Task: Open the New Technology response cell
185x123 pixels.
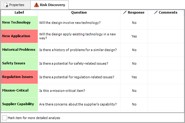Action: coord(134,23)
